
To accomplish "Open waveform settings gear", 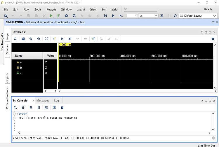I will pyautogui.click(x=213, y=39).
